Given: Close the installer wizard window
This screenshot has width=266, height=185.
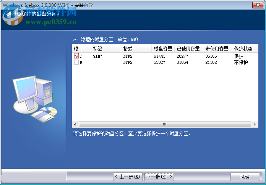Looking at the screenshot, I should (258, 5).
